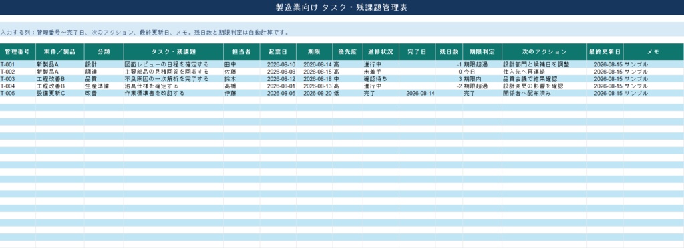Click the 分類 column header
Image resolution: width=684 pixels, height=248 pixels.
click(x=104, y=51)
